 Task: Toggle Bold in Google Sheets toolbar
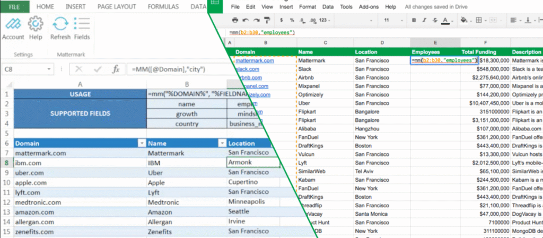pyautogui.click(x=414, y=21)
